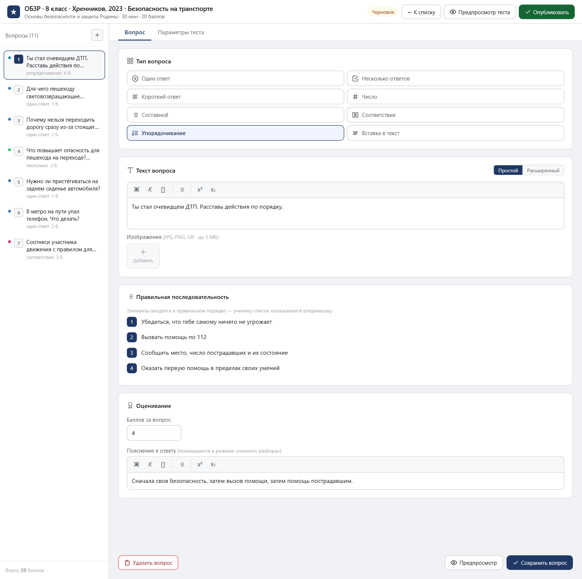
Task: Open question 6 about телефон в метро
Action: tap(54, 218)
